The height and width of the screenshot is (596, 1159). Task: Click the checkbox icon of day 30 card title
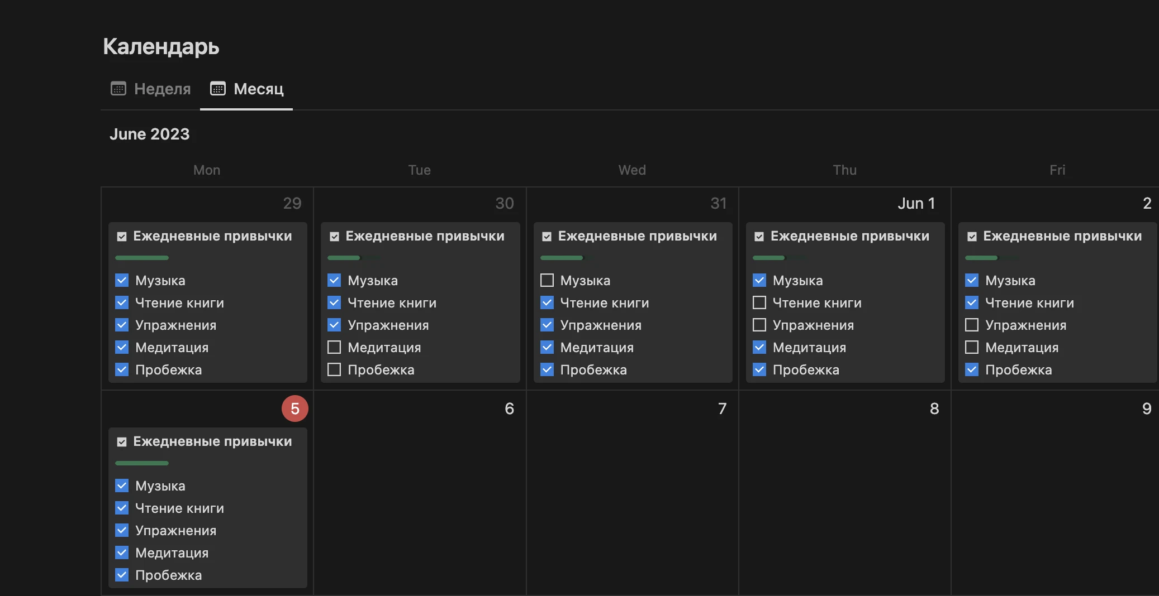click(334, 237)
